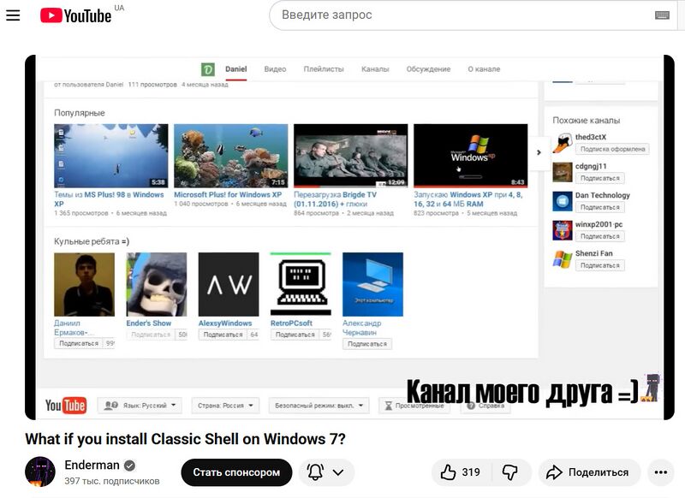Screen dimensions: 685x498
Task: Open the on-screen keyboard icon
Action: (x=662, y=15)
